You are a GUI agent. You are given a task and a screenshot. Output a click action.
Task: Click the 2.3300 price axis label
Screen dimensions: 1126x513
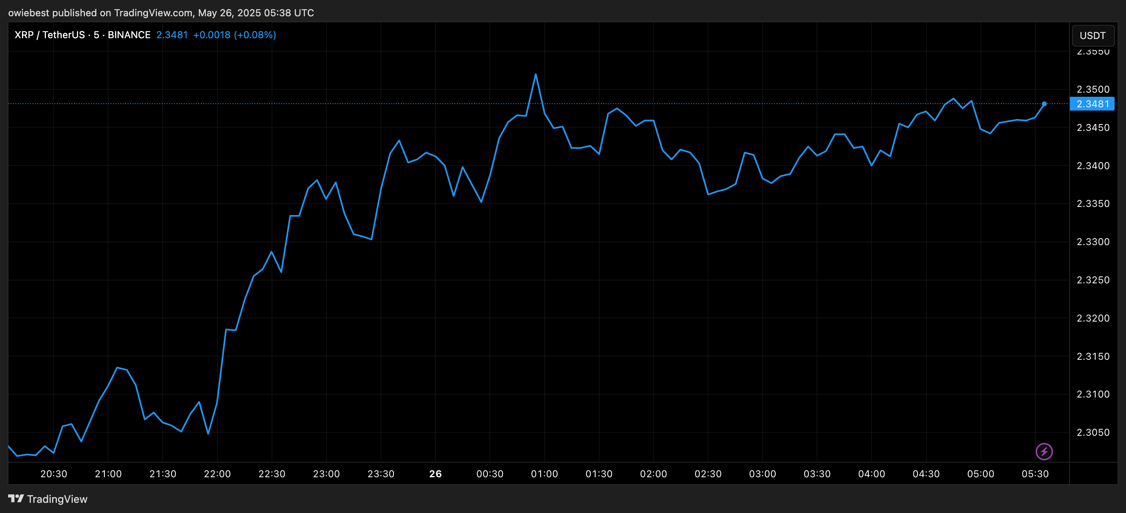[x=1093, y=241]
